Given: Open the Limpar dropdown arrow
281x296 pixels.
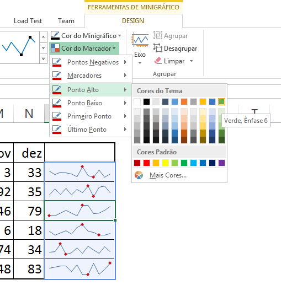Looking at the screenshot, I should point(192,61).
